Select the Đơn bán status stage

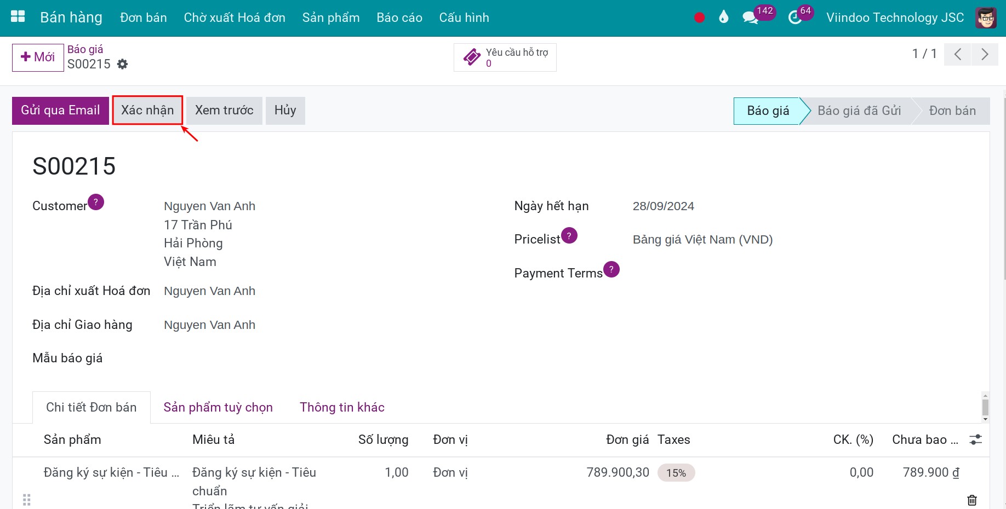tap(952, 111)
